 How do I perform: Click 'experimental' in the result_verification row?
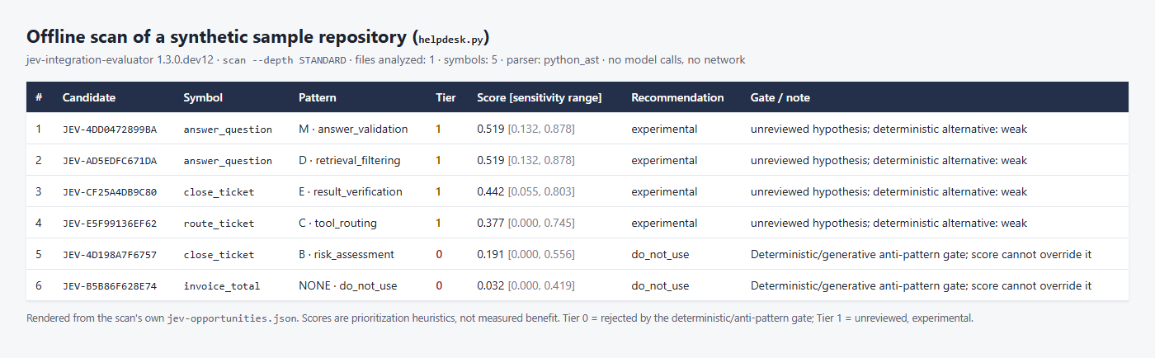[x=664, y=192]
